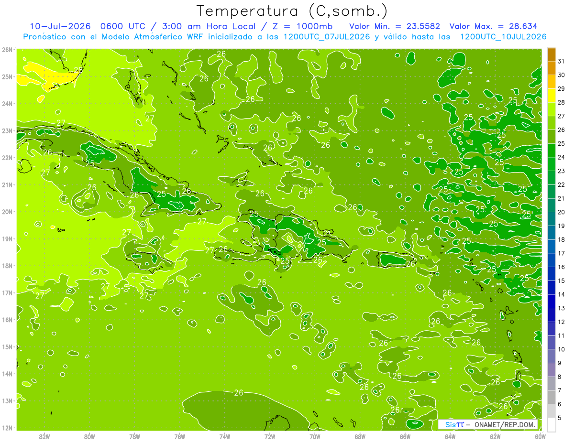Select the "10-Jul-2026" date text
This screenshot has height=443, width=574.
(59, 26)
